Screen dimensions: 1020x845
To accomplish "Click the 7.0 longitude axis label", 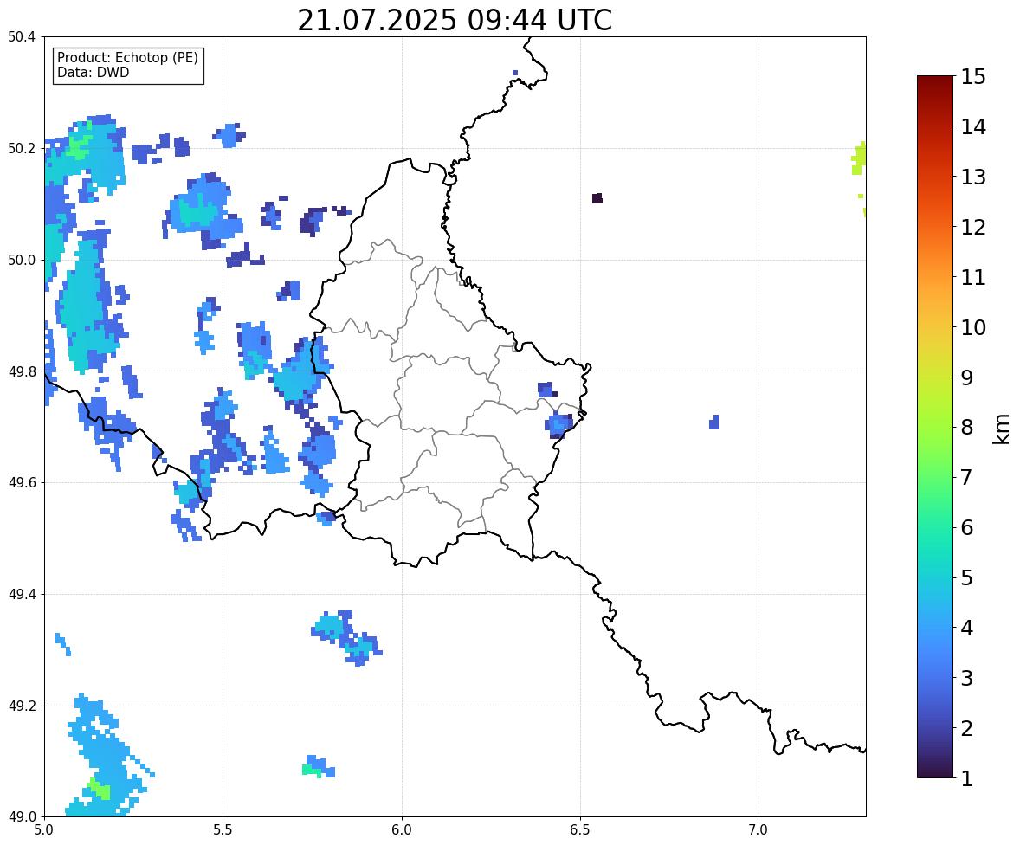I will [759, 830].
